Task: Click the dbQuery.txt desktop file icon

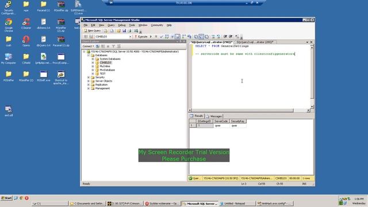Action: point(44,41)
